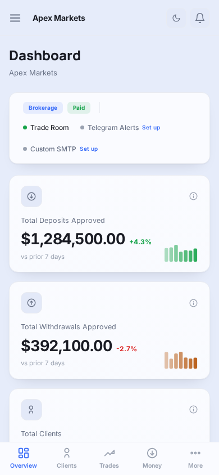Open notifications via the bell icon
The width and height of the screenshot is (219, 475).
(200, 18)
